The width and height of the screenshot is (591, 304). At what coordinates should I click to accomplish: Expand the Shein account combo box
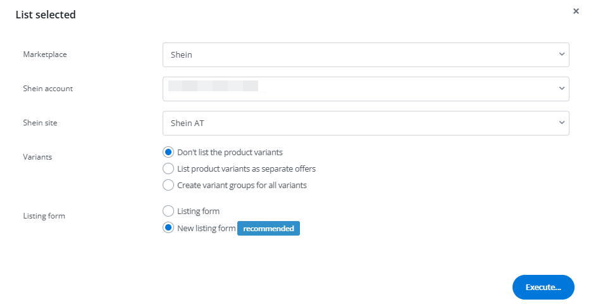pyautogui.click(x=365, y=89)
